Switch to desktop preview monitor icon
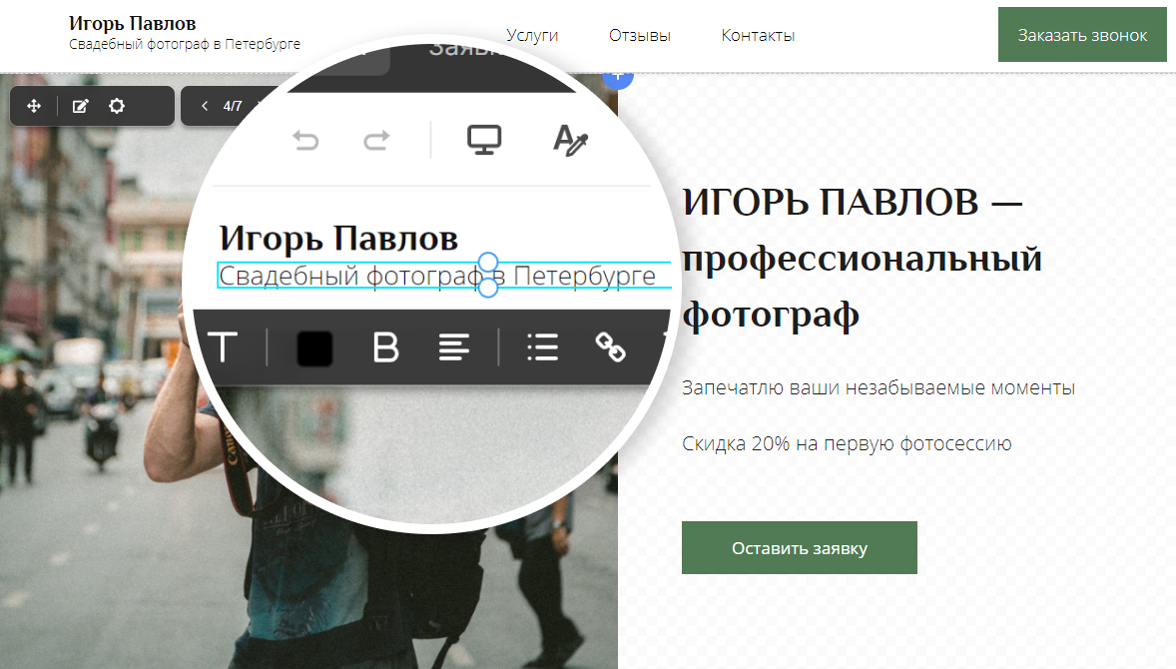 (x=484, y=140)
